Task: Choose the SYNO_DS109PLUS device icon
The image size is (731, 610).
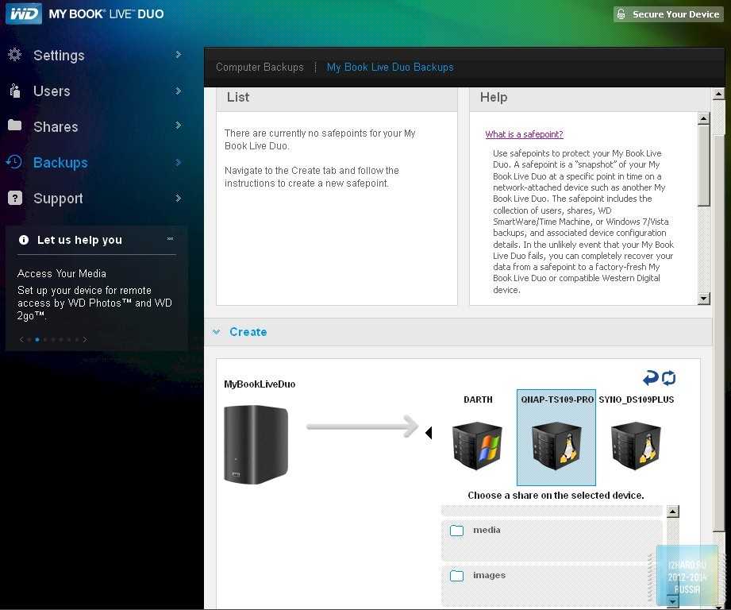Action: 636,445
